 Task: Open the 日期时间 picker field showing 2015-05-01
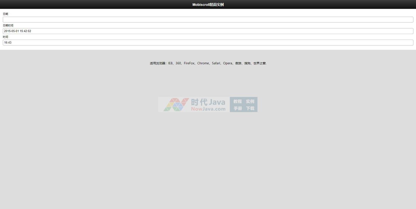pos(208,31)
